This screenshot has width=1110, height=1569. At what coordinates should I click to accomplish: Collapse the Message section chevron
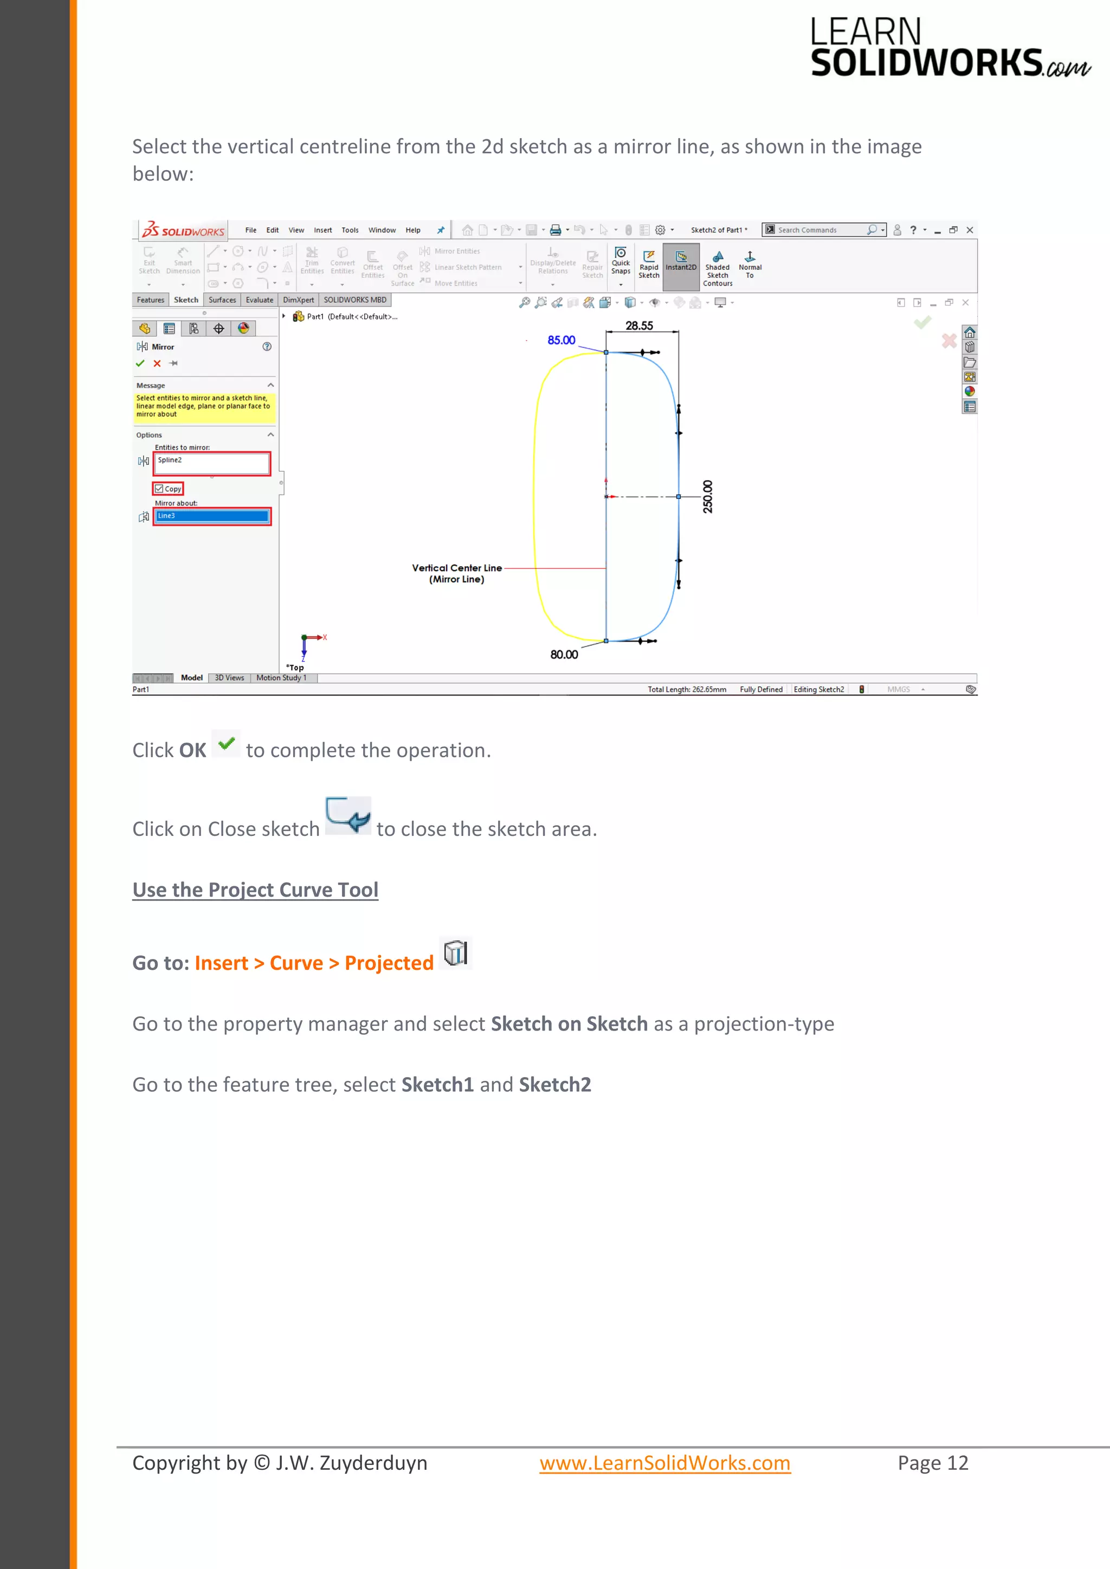(270, 385)
